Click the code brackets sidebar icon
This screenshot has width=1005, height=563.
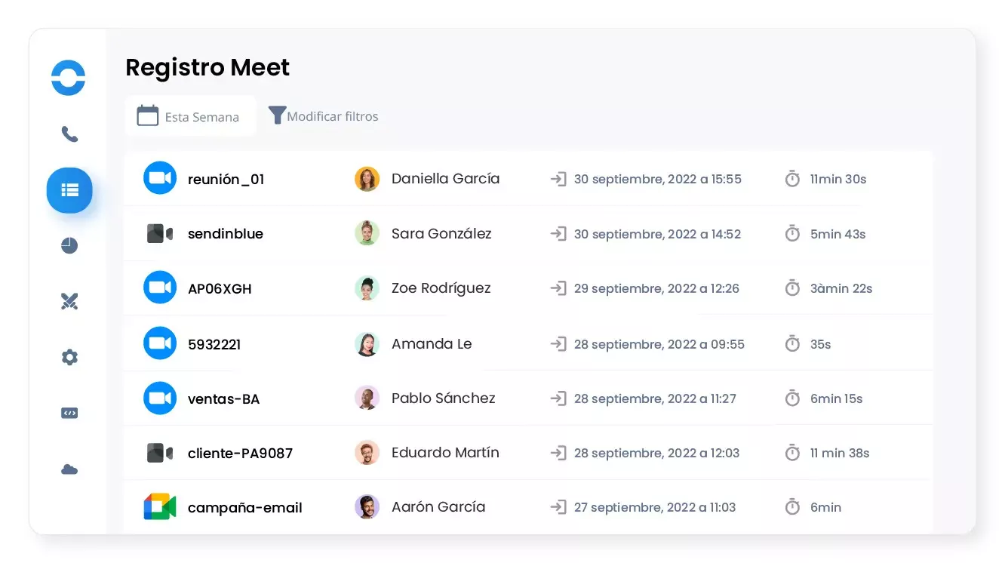[69, 413]
